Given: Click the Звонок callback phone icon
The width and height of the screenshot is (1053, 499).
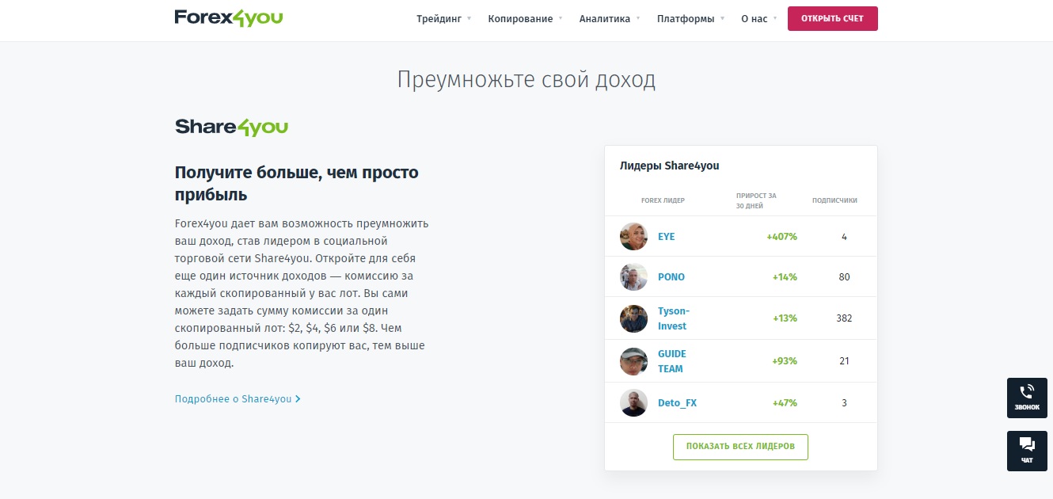Looking at the screenshot, I should [1027, 399].
